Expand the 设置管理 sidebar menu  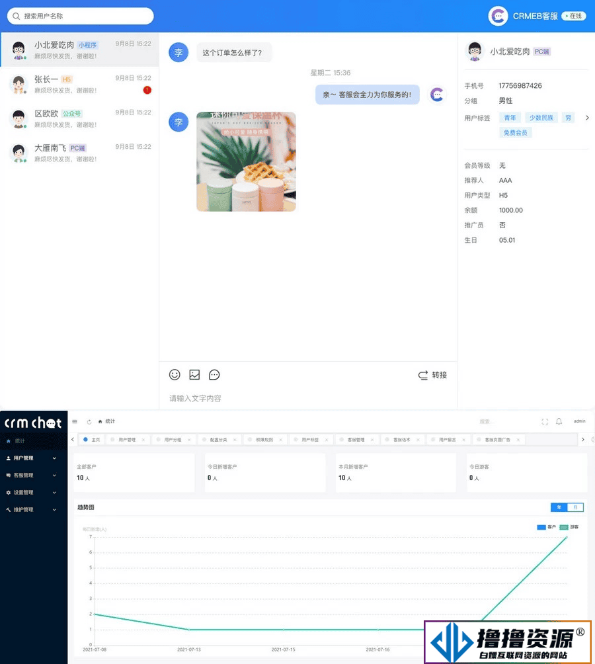tap(34, 493)
